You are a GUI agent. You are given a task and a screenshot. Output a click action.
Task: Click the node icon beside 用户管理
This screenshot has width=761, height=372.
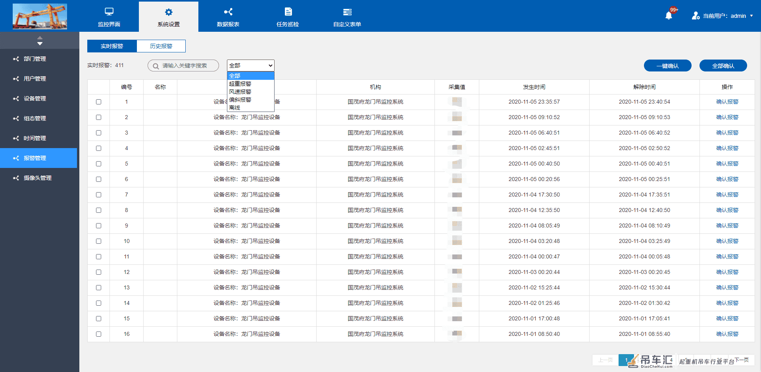coord(16,79)
